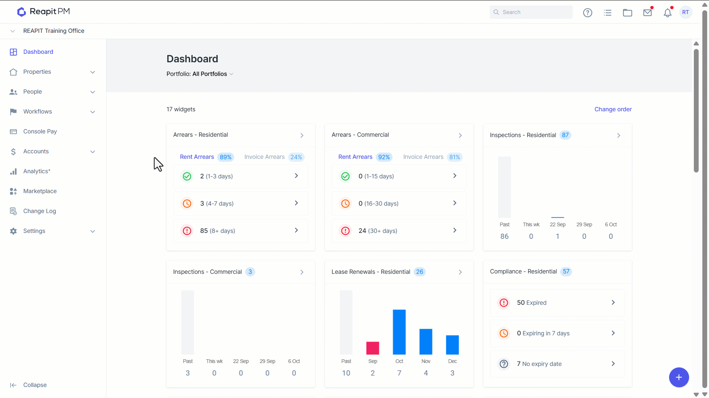Open the help question mark icon
Image resolution: width=709 pixels, height=398 pixels.
click(x=588, y=13)
